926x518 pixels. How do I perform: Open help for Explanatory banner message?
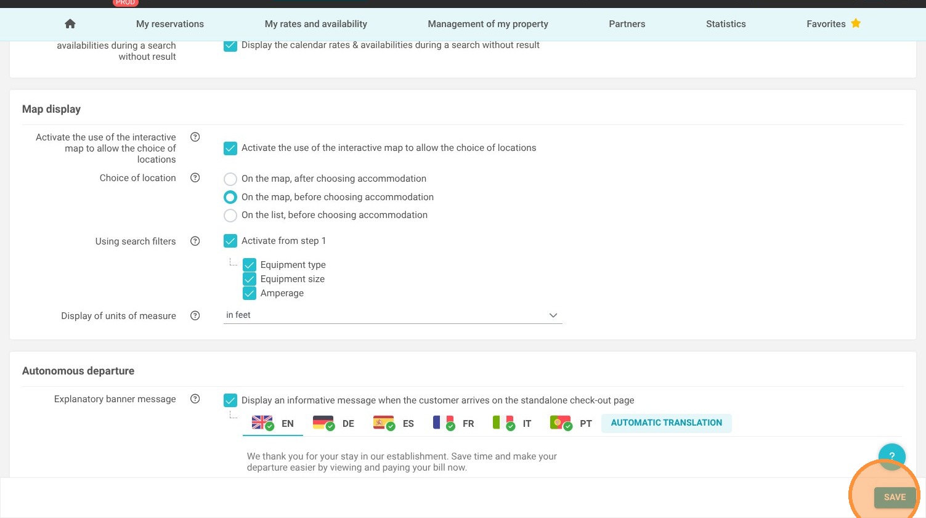coord(195,399)
